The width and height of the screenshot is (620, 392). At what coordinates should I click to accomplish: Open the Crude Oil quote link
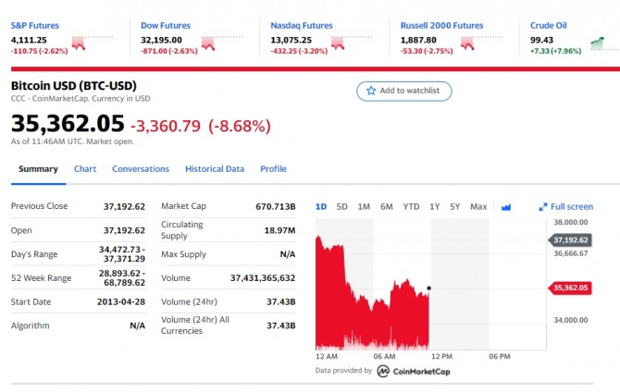point(550,26)
